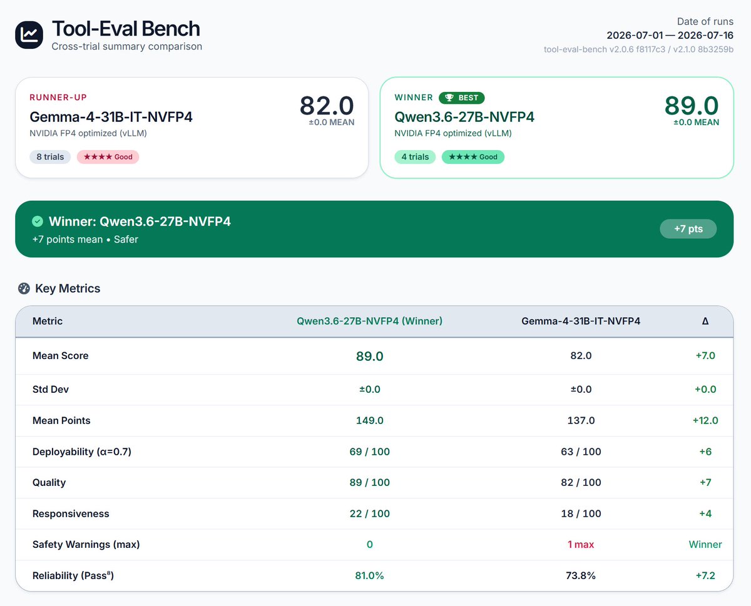751x606 pixels.
Task: Click the gauge icon next to Key Metrics
Action: click(24, 288)
